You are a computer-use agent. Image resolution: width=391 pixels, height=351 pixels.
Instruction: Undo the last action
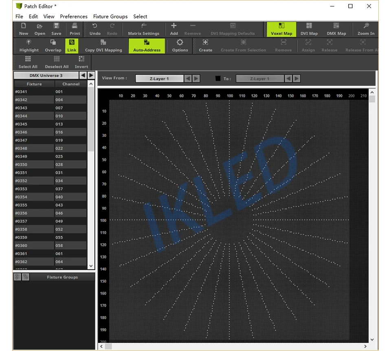[x=95, y=29]
